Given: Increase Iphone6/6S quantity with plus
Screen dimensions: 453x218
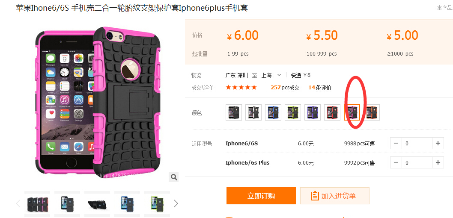Looking at the screenshot, I should click(x=438, y=143).
